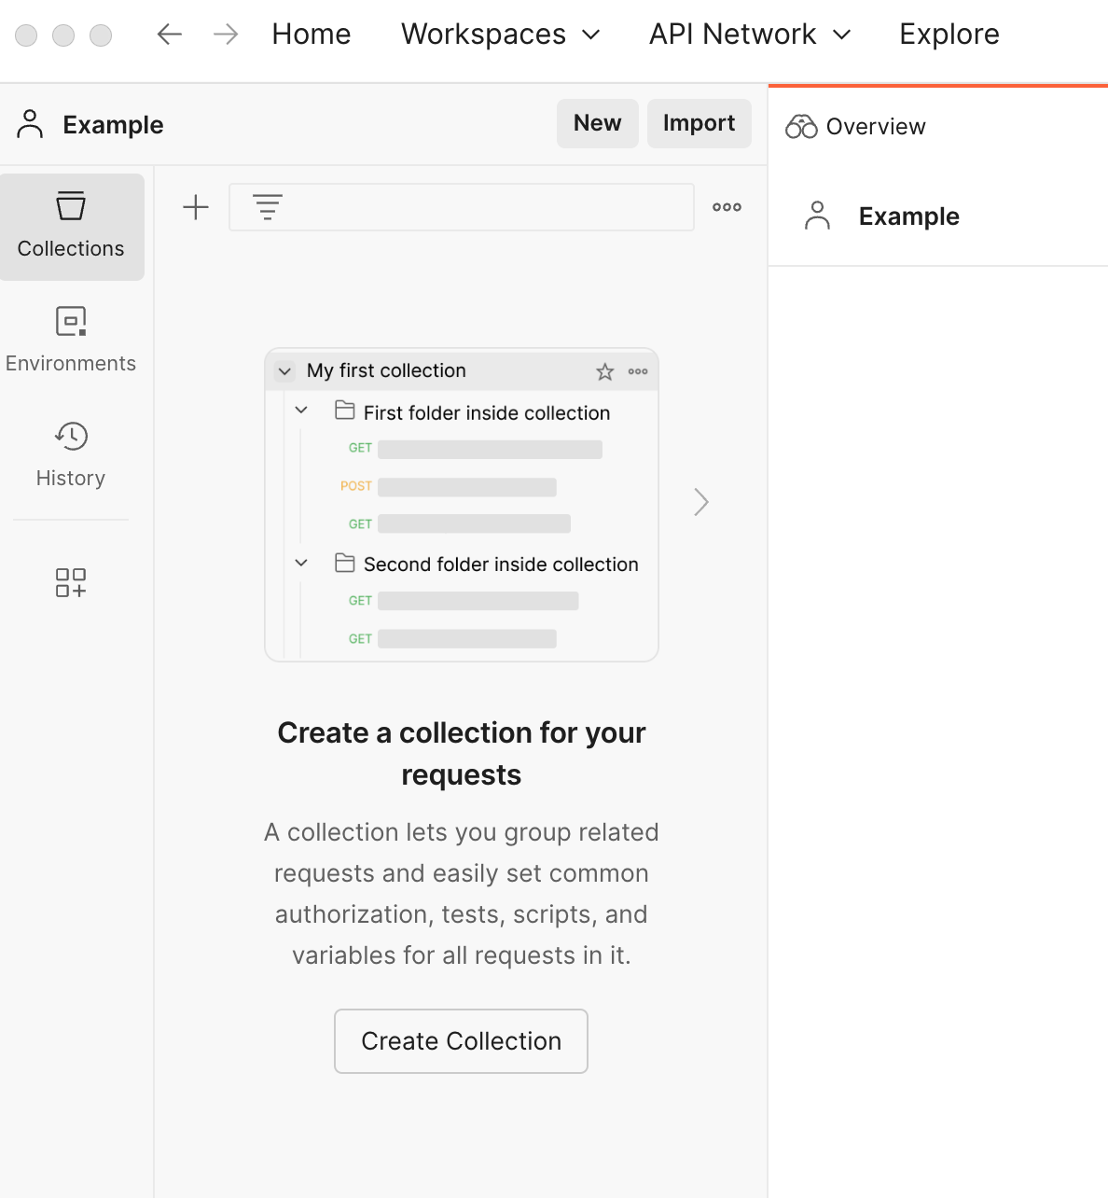
Task: Click First folder inside collection folder icon
Action: [345, 411]
